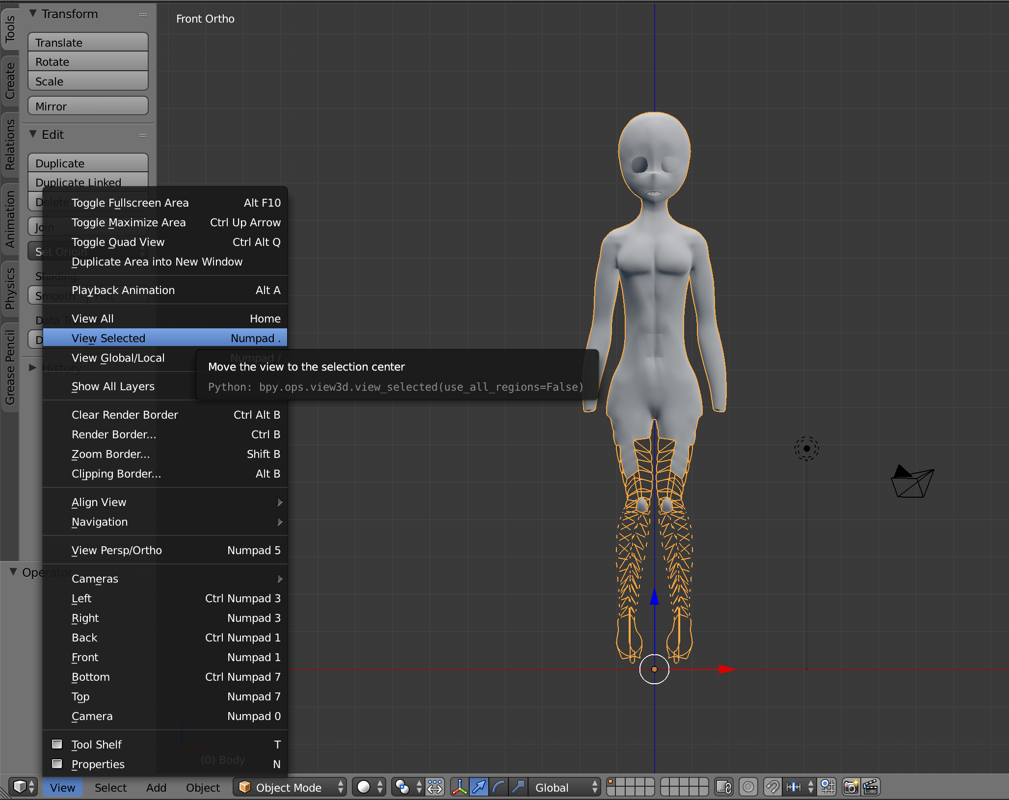Toggle snap target crosshair icon
This screenshot has height=800, width=1009.
point(827,787)
